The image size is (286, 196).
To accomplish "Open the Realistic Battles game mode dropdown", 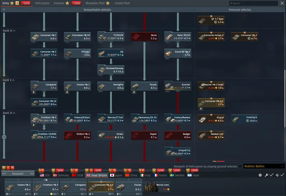I will point(264,166).
